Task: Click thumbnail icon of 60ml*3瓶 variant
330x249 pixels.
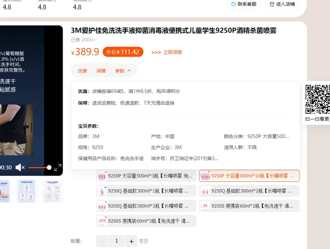Action: 102,221
